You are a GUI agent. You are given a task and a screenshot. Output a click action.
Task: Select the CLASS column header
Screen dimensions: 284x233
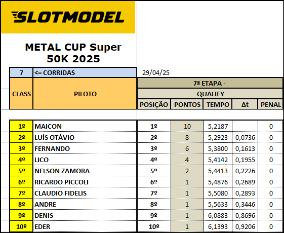[x=21, y=94]
